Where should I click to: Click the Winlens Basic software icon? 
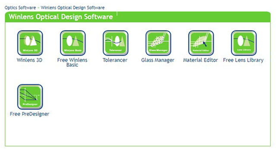pyautogui.click(x=73, y=43)
